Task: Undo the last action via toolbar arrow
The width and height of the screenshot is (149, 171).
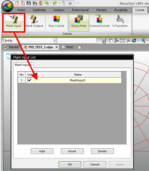Action: pyautogui.click(x=46, y=3)
